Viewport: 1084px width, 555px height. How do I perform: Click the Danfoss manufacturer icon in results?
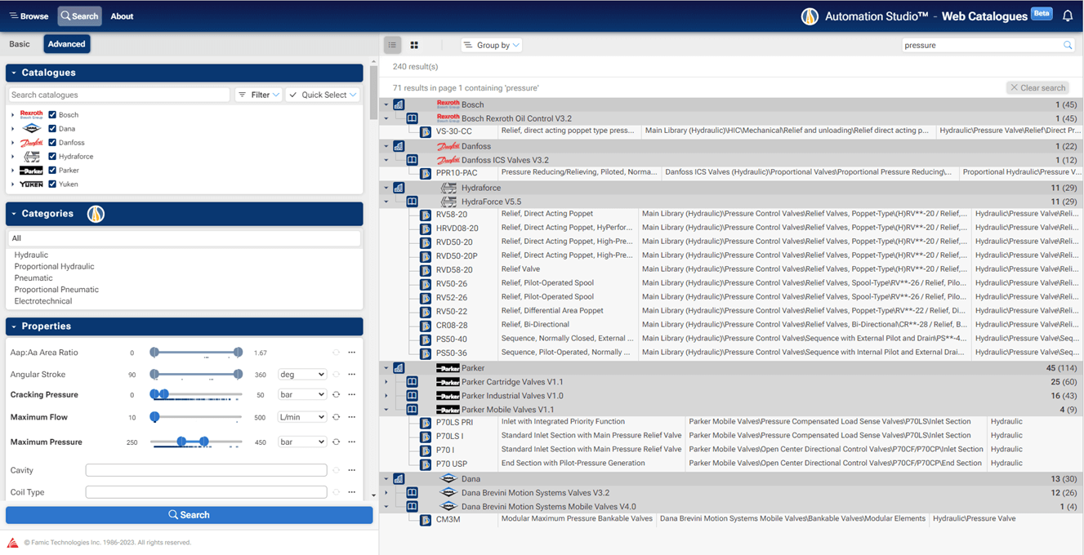coord(399,146)
